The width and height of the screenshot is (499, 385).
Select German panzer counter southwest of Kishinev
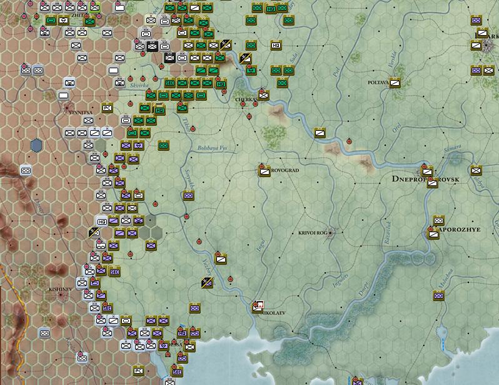(44, 334)
